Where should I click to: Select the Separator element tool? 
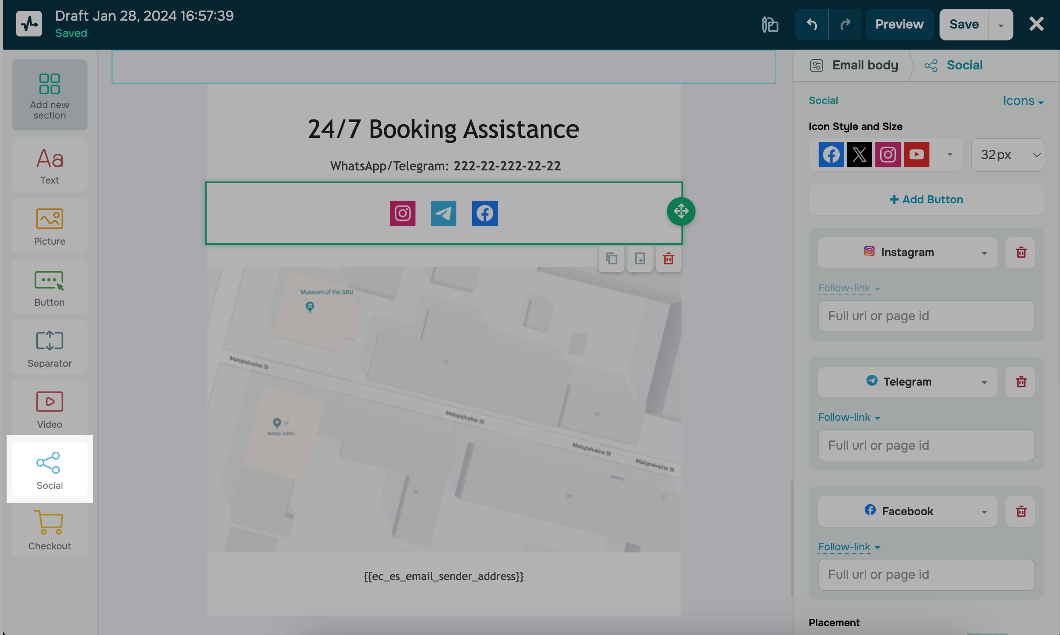point(50,348)
